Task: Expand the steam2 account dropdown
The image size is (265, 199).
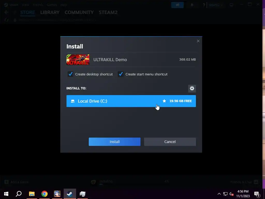Action: point(216,5)
